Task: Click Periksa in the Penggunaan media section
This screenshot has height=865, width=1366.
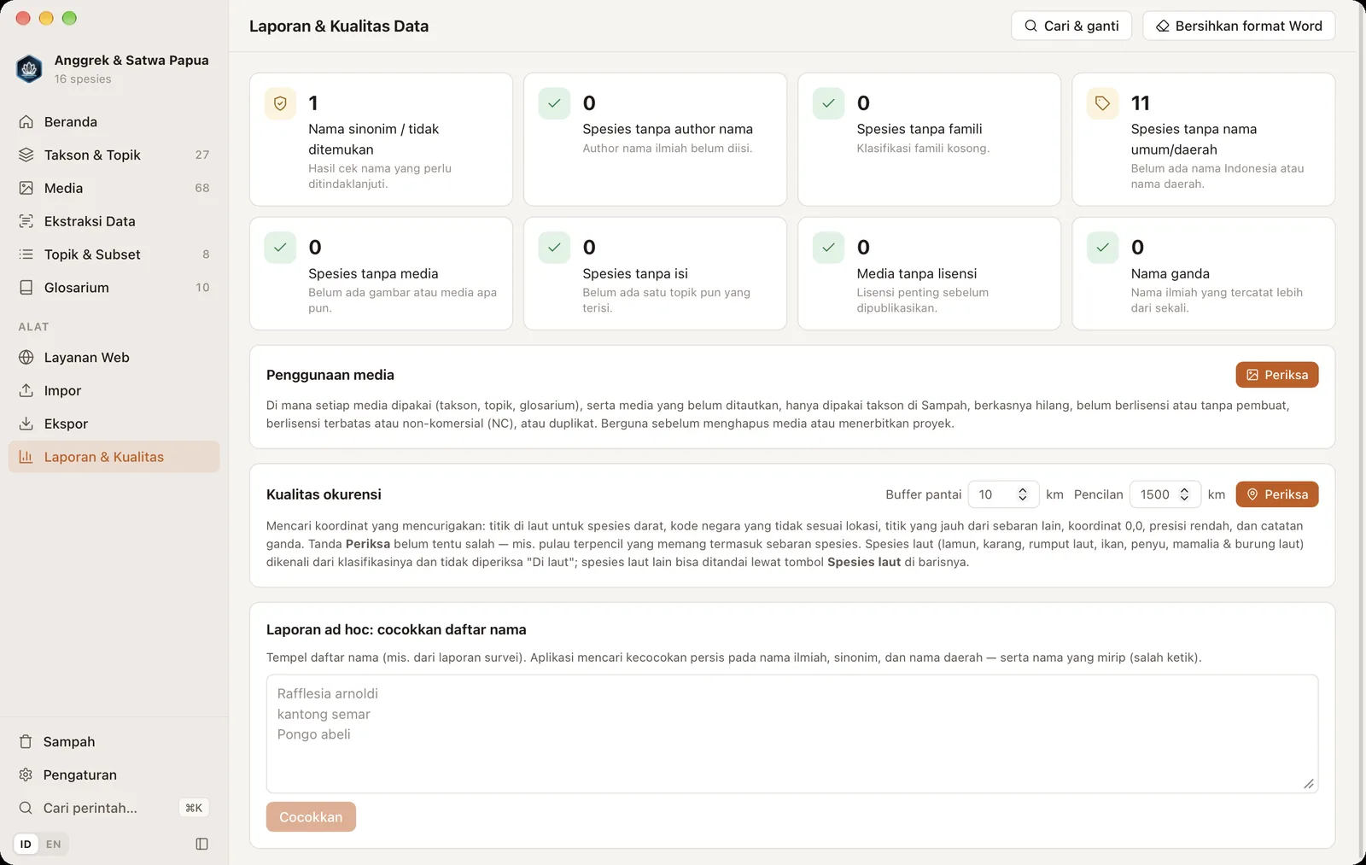Action: click(x=1277, y=375)
